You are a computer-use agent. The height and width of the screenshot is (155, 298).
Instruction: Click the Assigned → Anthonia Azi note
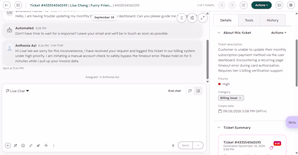(x=102, y=77)
